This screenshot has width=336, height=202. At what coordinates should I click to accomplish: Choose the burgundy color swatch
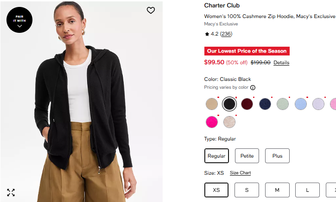tap(247, 104)
